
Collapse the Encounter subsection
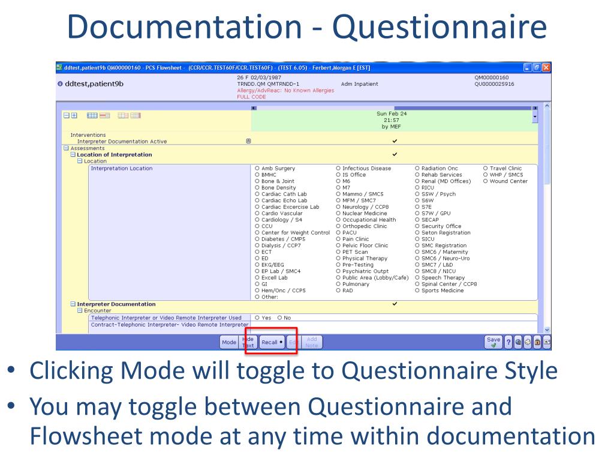[80, 310]
